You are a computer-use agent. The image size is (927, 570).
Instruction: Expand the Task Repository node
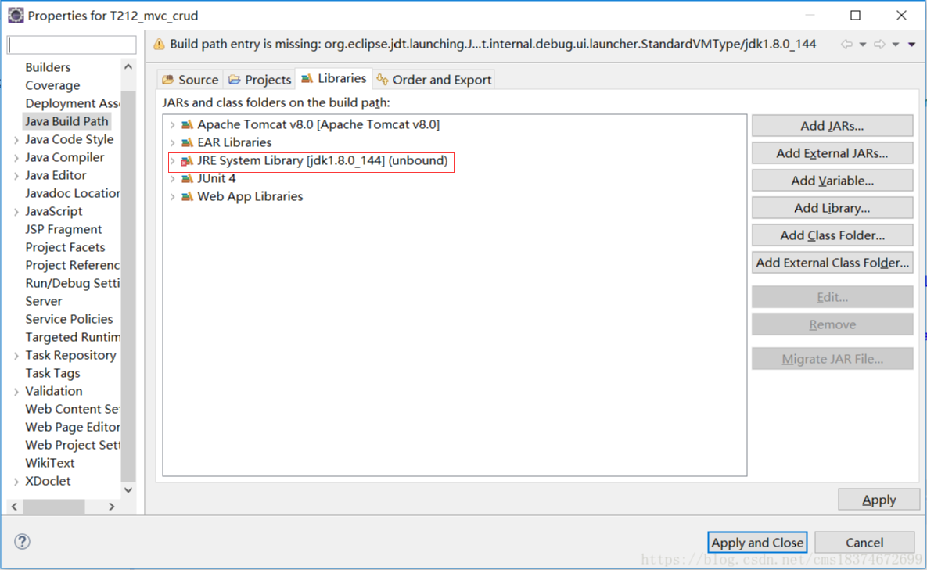16,356
